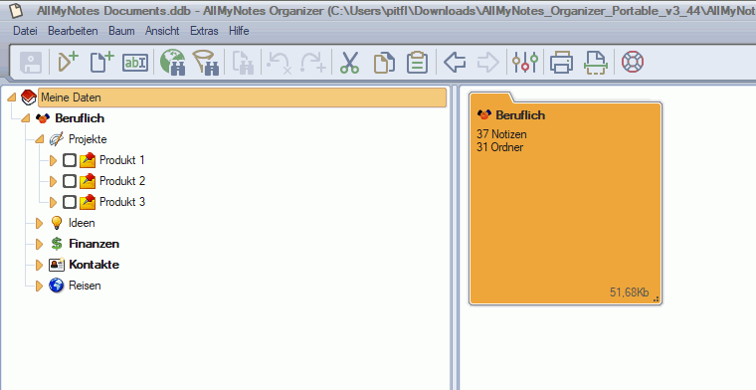Open settings sliders icon

pos(525,63)
